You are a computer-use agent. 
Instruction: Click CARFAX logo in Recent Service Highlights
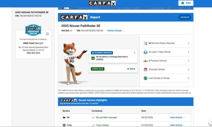pyautogui.click(x=68, y=100)
